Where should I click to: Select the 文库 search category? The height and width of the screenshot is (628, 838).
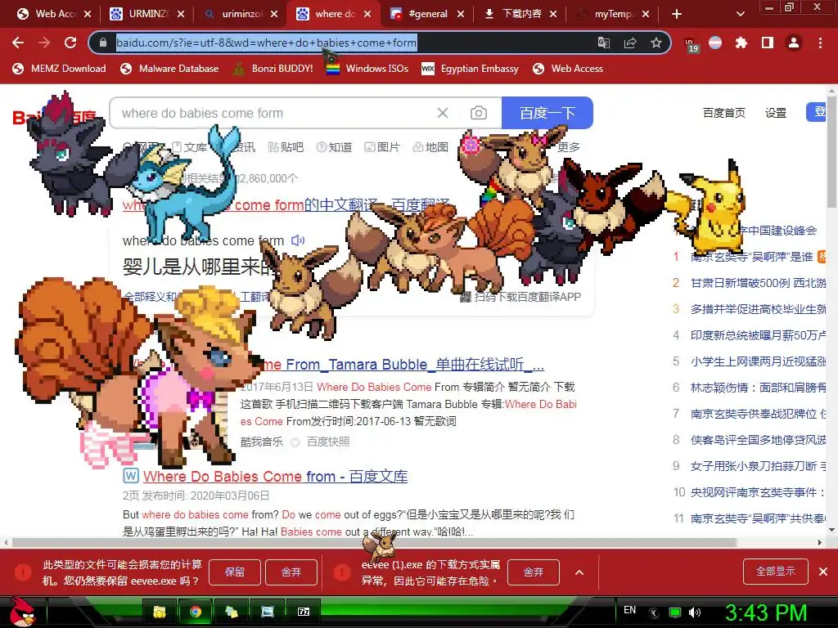pyautogui.click(x=190, y=147)
